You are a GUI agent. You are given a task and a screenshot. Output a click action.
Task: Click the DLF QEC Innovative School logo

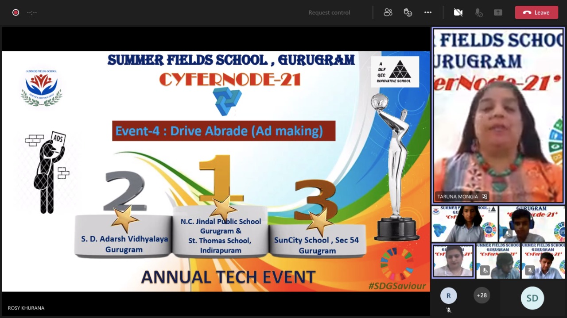click(395, 71)
